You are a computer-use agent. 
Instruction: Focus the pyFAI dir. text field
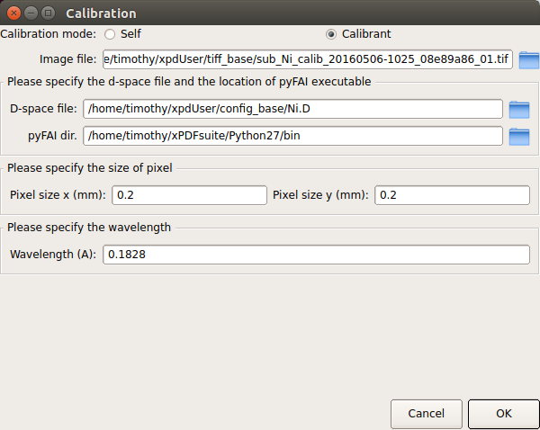point(292,136)
